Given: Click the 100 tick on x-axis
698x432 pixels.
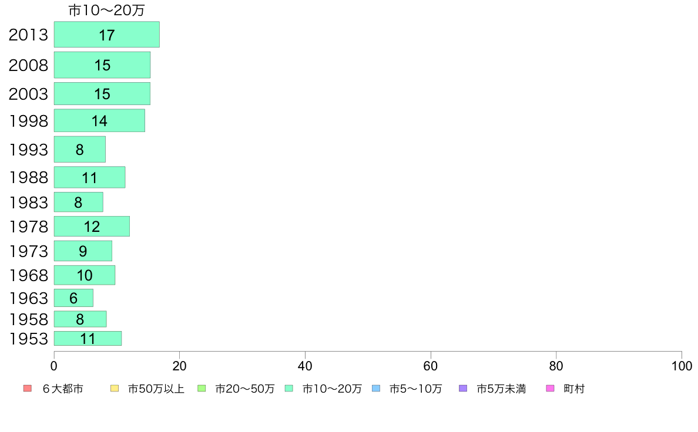Looking at the screenshot, I should tap(682, 366).
